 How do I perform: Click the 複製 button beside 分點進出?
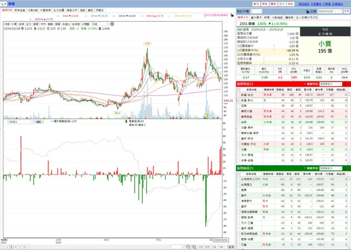tap(38, 122)
